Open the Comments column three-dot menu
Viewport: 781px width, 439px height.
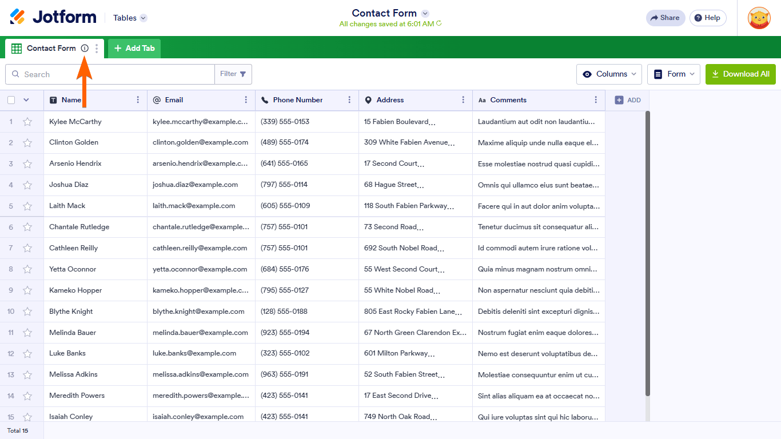[x=596, y=100]
